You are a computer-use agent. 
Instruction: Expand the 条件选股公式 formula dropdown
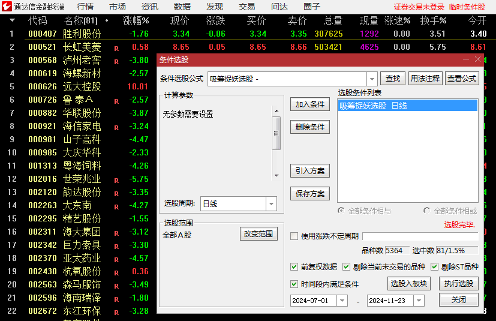pos(372,79)
